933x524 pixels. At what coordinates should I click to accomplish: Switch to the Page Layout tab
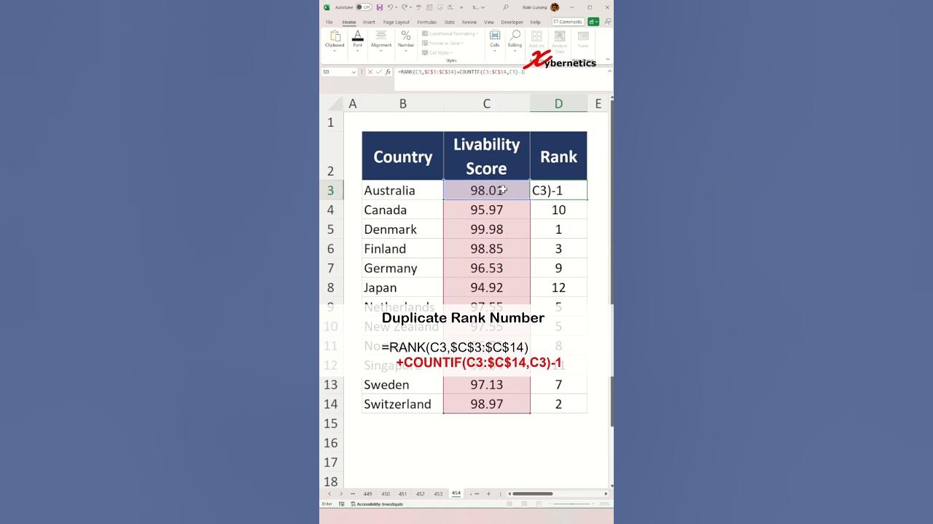click(397, 23)
